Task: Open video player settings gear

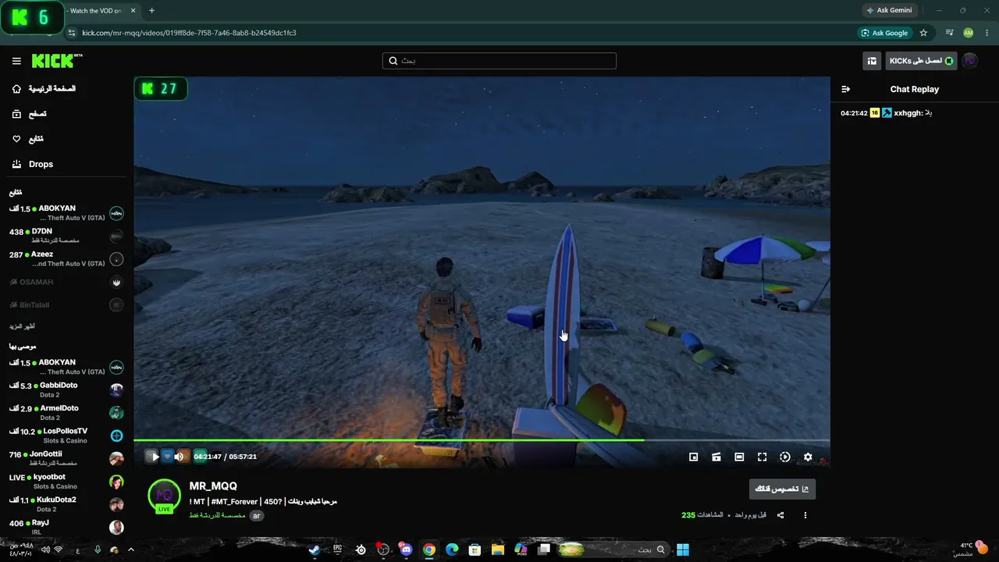Action: click(x=808, y=457)
